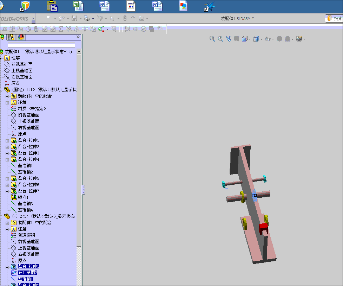The image size is (343, 286).
Task: Select 基准轴2 item
Action: [25, 172]
